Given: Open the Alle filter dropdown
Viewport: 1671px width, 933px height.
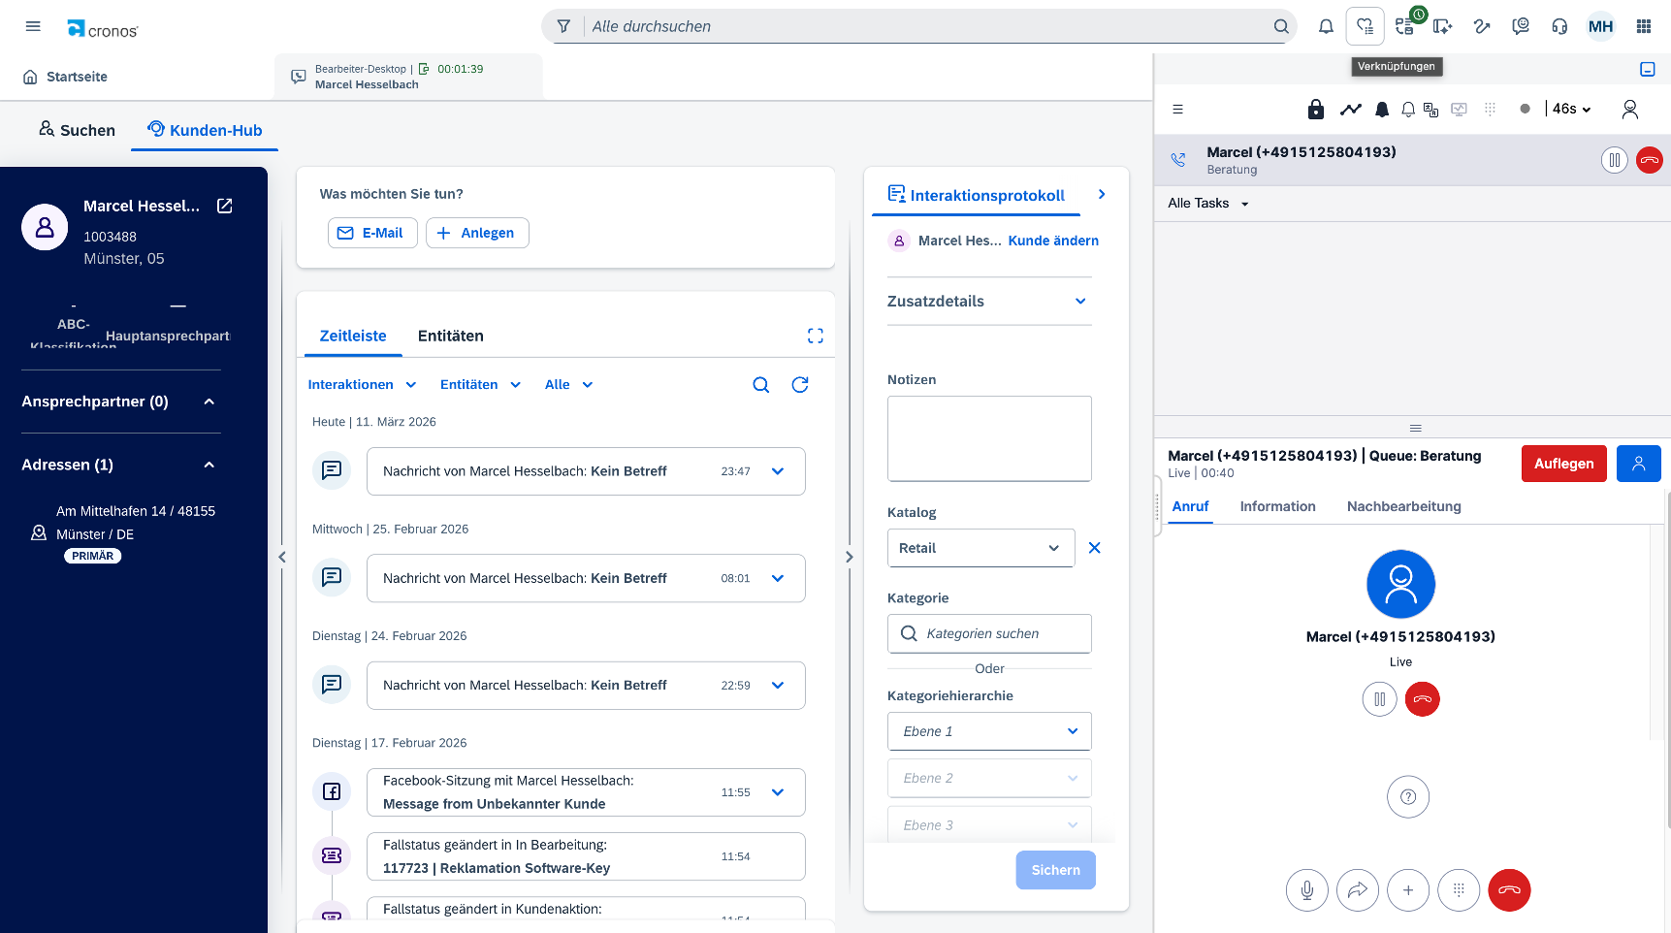Looking at the screenshot, I should pos(569,385).
